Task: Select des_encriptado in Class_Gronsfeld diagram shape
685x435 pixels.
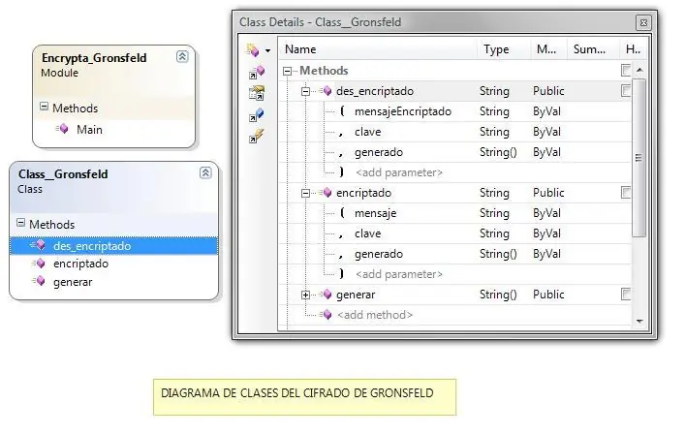Action: [92, 246]
